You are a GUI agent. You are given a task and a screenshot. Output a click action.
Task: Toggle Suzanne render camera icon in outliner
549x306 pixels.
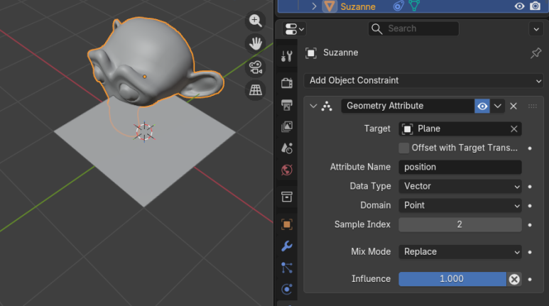535,6
